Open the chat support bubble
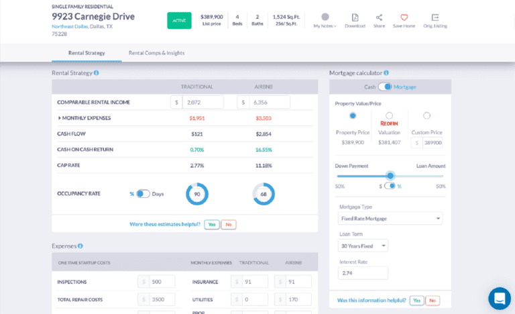Image resolution: width=515 pixels, height=314 pixels. [499, 298]
